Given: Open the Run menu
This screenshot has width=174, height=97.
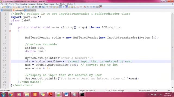Looking at the screenshot, I should click(57, 4).
